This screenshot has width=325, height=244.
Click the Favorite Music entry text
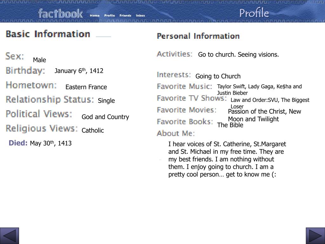point(259,90)
